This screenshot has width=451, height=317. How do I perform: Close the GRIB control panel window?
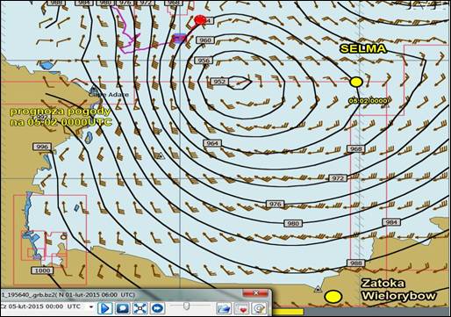(x=255, y=292)
